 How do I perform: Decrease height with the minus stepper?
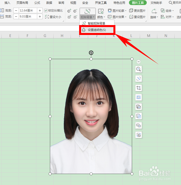coord(16,11)
